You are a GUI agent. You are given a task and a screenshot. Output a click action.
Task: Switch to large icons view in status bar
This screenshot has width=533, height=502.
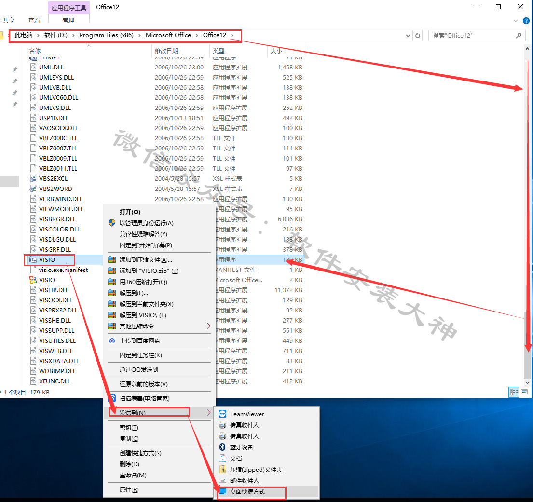point(524,392)
